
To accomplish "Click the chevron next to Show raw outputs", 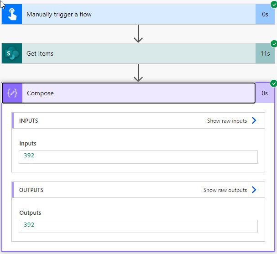I will (254, 190).
